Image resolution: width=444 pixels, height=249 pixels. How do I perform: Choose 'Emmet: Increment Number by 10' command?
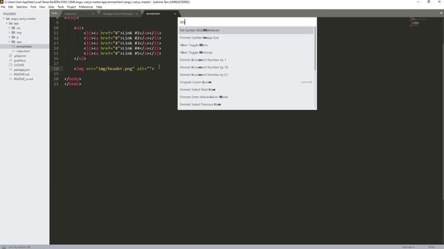point(246,67)
